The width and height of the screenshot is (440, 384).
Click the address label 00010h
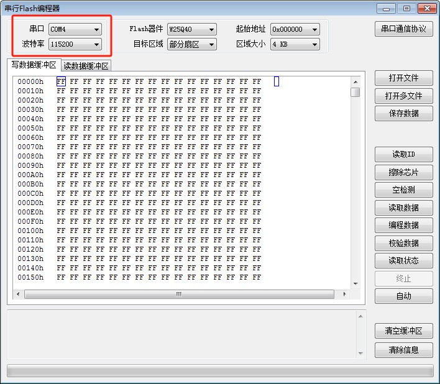click(x=30, y=91)
